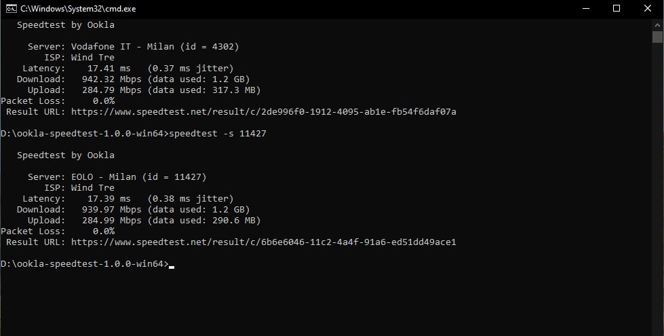Close the cmd.exe window
This screenshot has height=336, width=664.
coord(648,8)
